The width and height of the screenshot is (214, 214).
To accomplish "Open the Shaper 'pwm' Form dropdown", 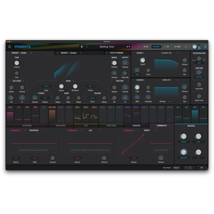I will pyautogui.click(x=92, y=98).
